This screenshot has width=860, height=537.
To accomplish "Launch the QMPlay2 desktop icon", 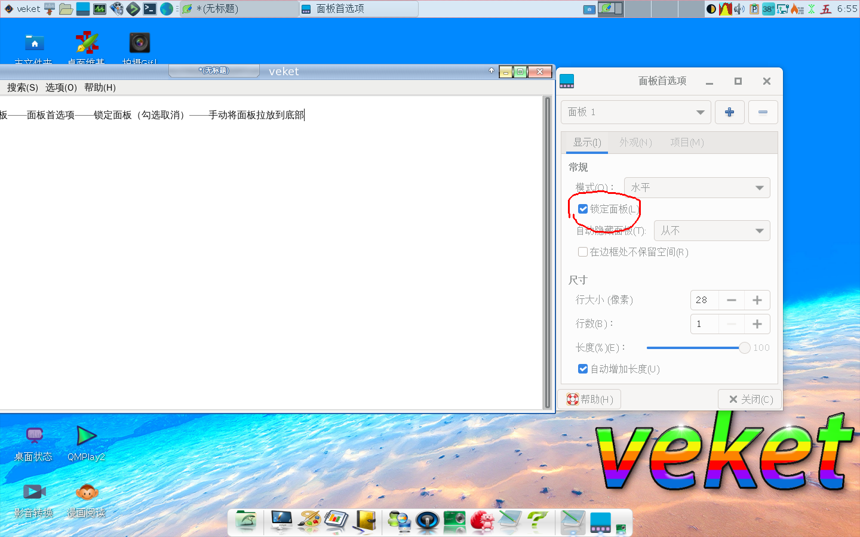I will [87, 445].
